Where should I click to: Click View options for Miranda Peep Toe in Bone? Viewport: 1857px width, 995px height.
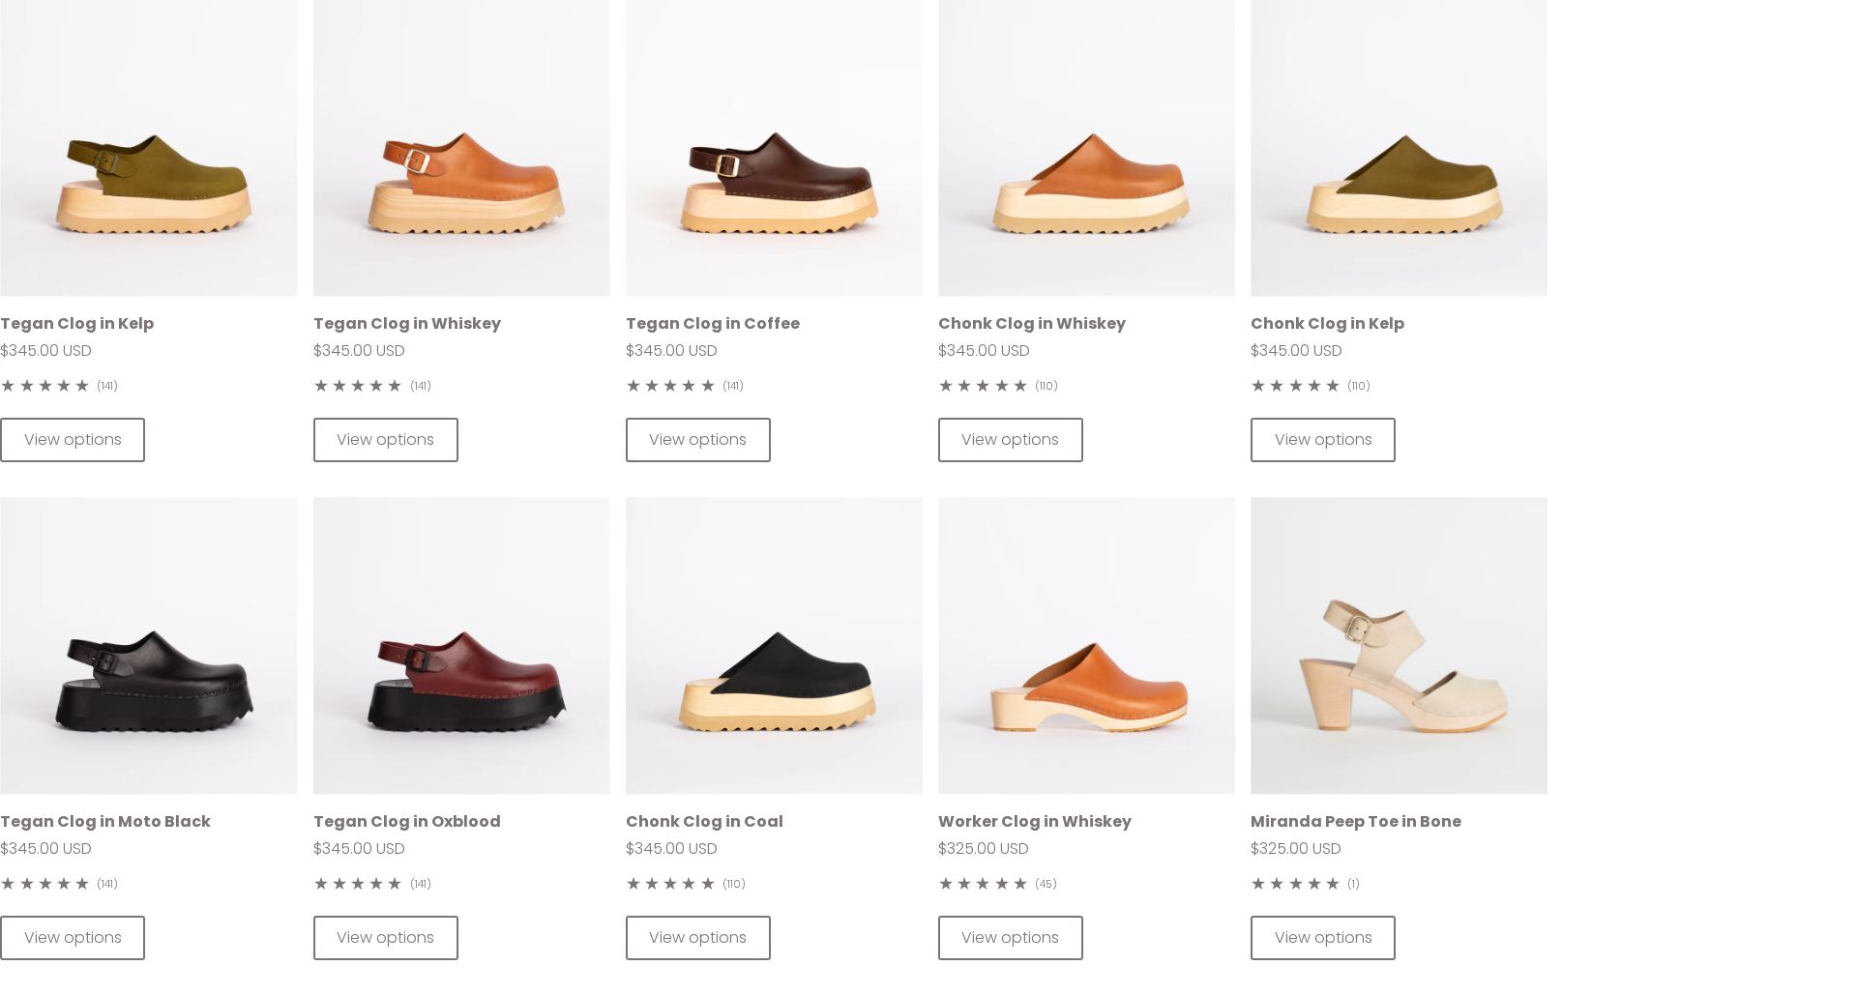1322,937
